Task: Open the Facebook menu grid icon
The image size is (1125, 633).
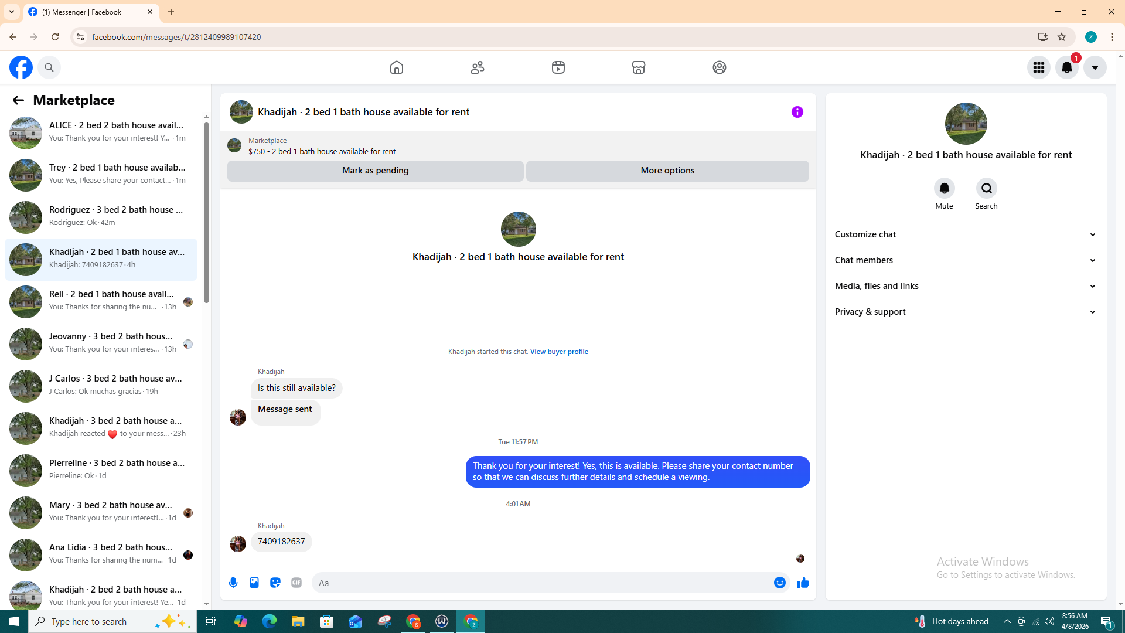Action: click(1039, 67)
